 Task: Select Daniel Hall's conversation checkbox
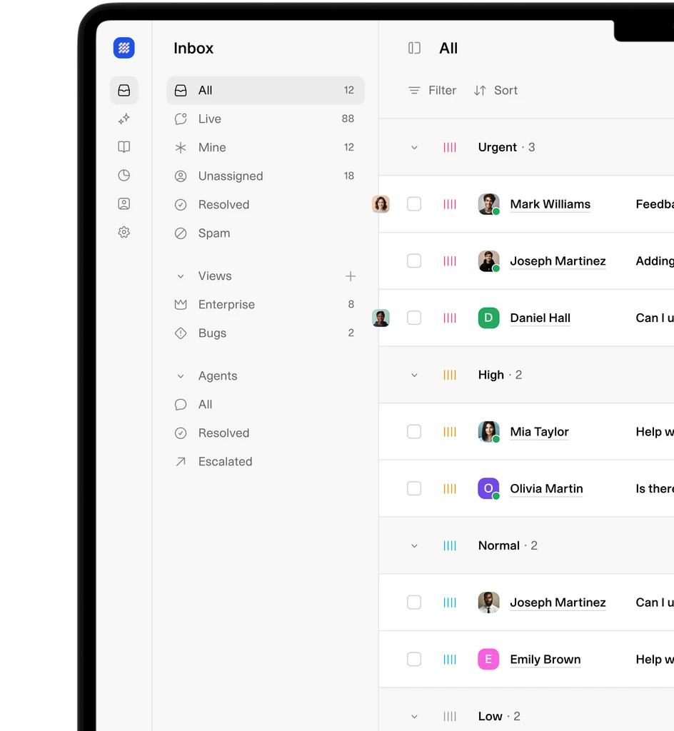414,318
